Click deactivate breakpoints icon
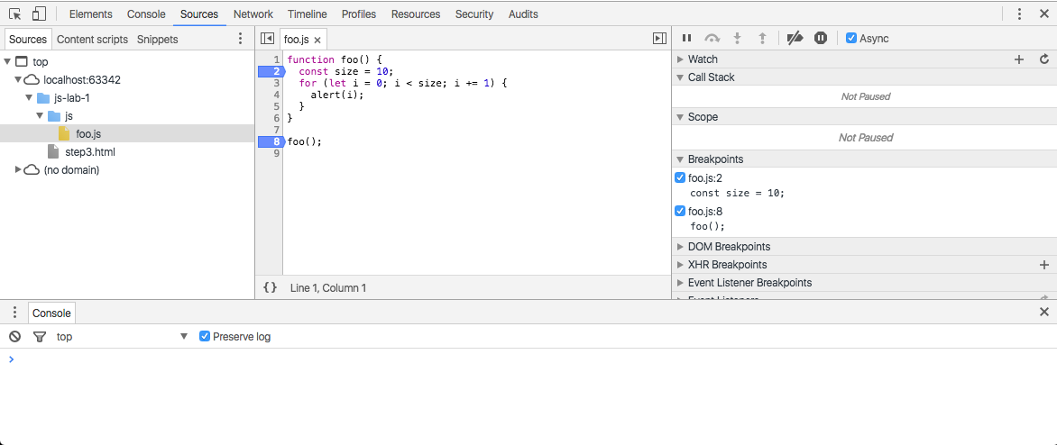The width and height of the screenshot is (1057, 445). click(795, 38)
